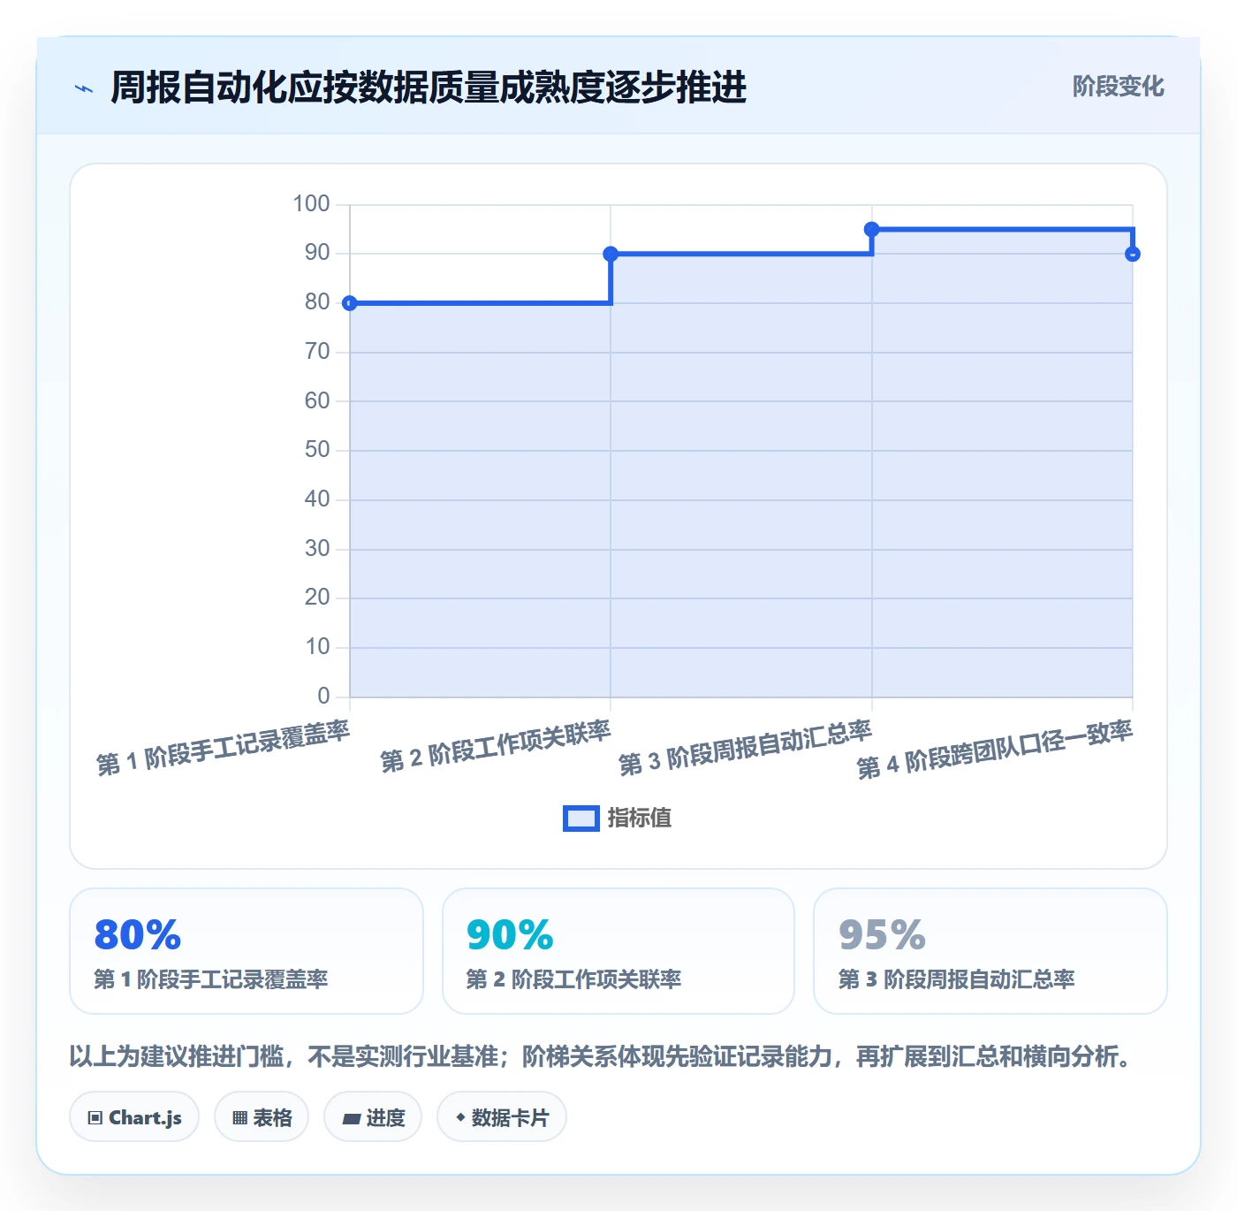Select the Chart.js tag chip

134,1117
